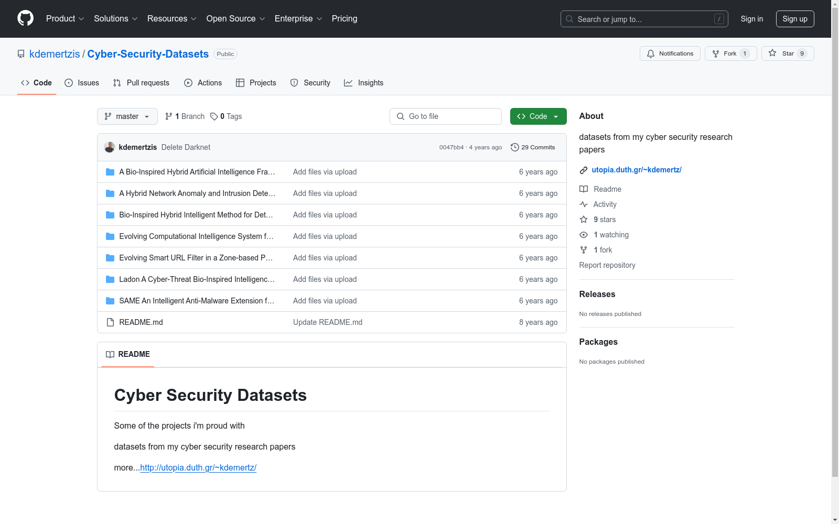Click the folder icon for Bio-Inspired Hybrid Intelligent Method
Viewport: 839px width, 524px height.
click(110, 215)
